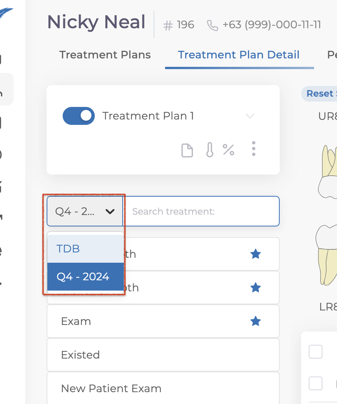Click the phone icon beside the patient's number
The height and width of the screenshot is (404, 337).
[212, 25]
